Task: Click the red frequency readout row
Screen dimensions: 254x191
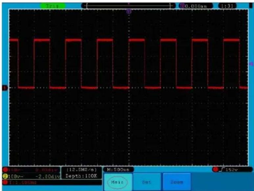Action: [x=52, y=182]
